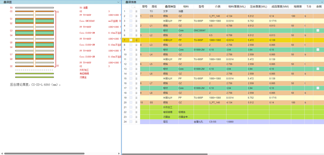Enable 含铜 checkbox for GNC3004Y core row
Image resolution: width=324 pixels, height=155 pixels.
tap(318, 30)
